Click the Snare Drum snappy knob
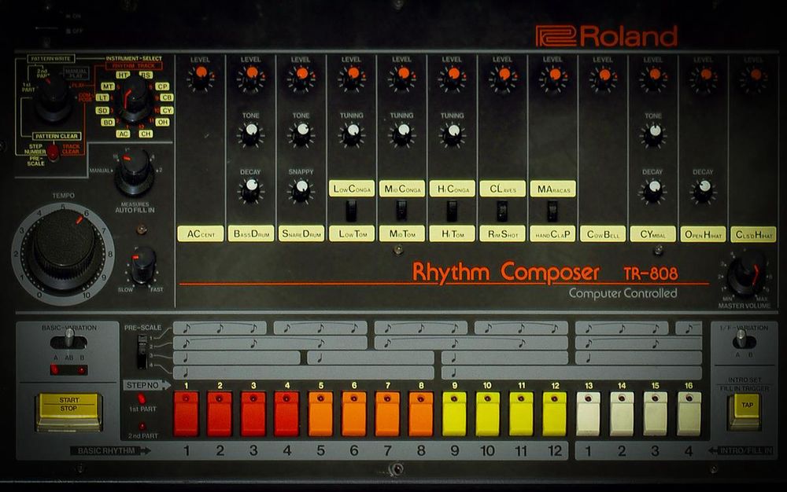This screenshot has width=787, height=492. coord(301,190)
